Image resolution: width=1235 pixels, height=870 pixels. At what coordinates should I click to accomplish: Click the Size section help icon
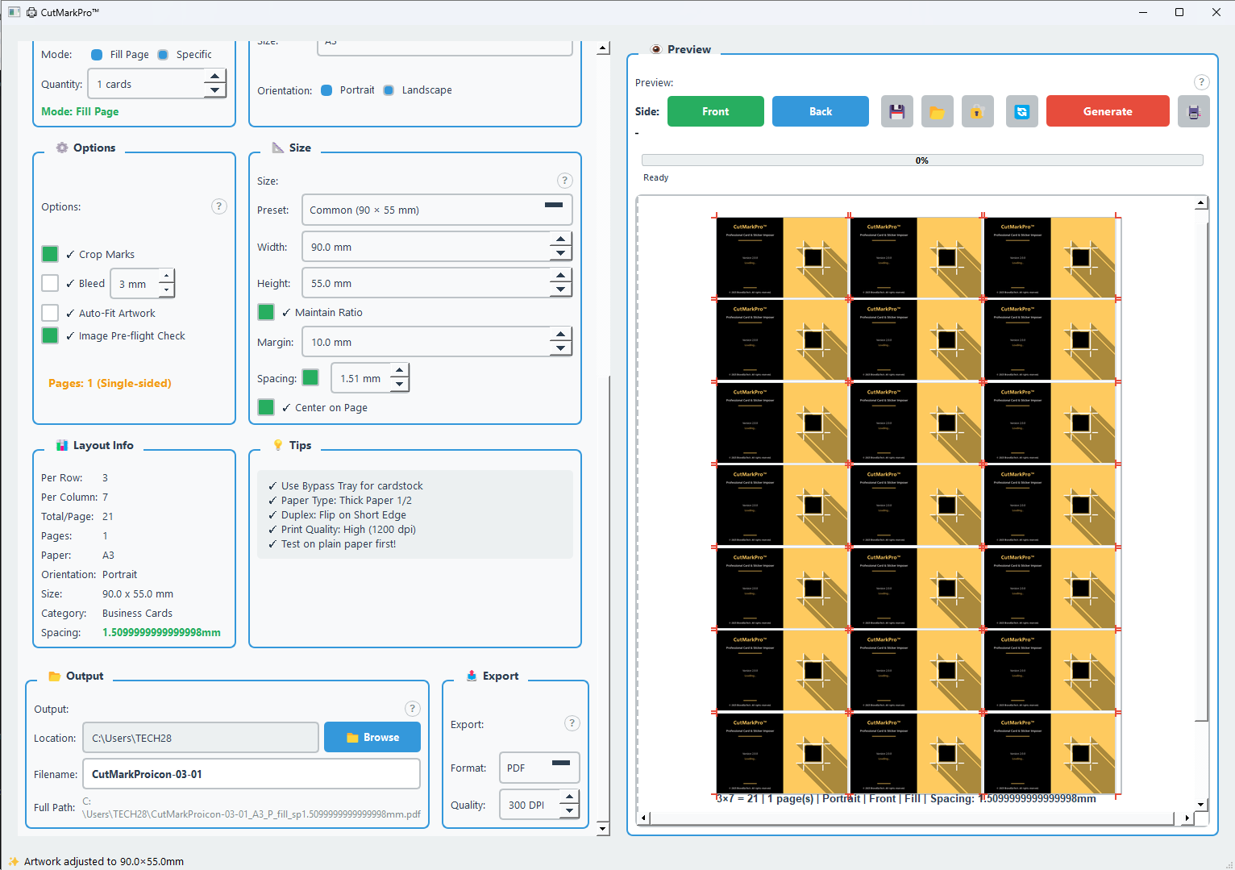[x=564, y=181]
